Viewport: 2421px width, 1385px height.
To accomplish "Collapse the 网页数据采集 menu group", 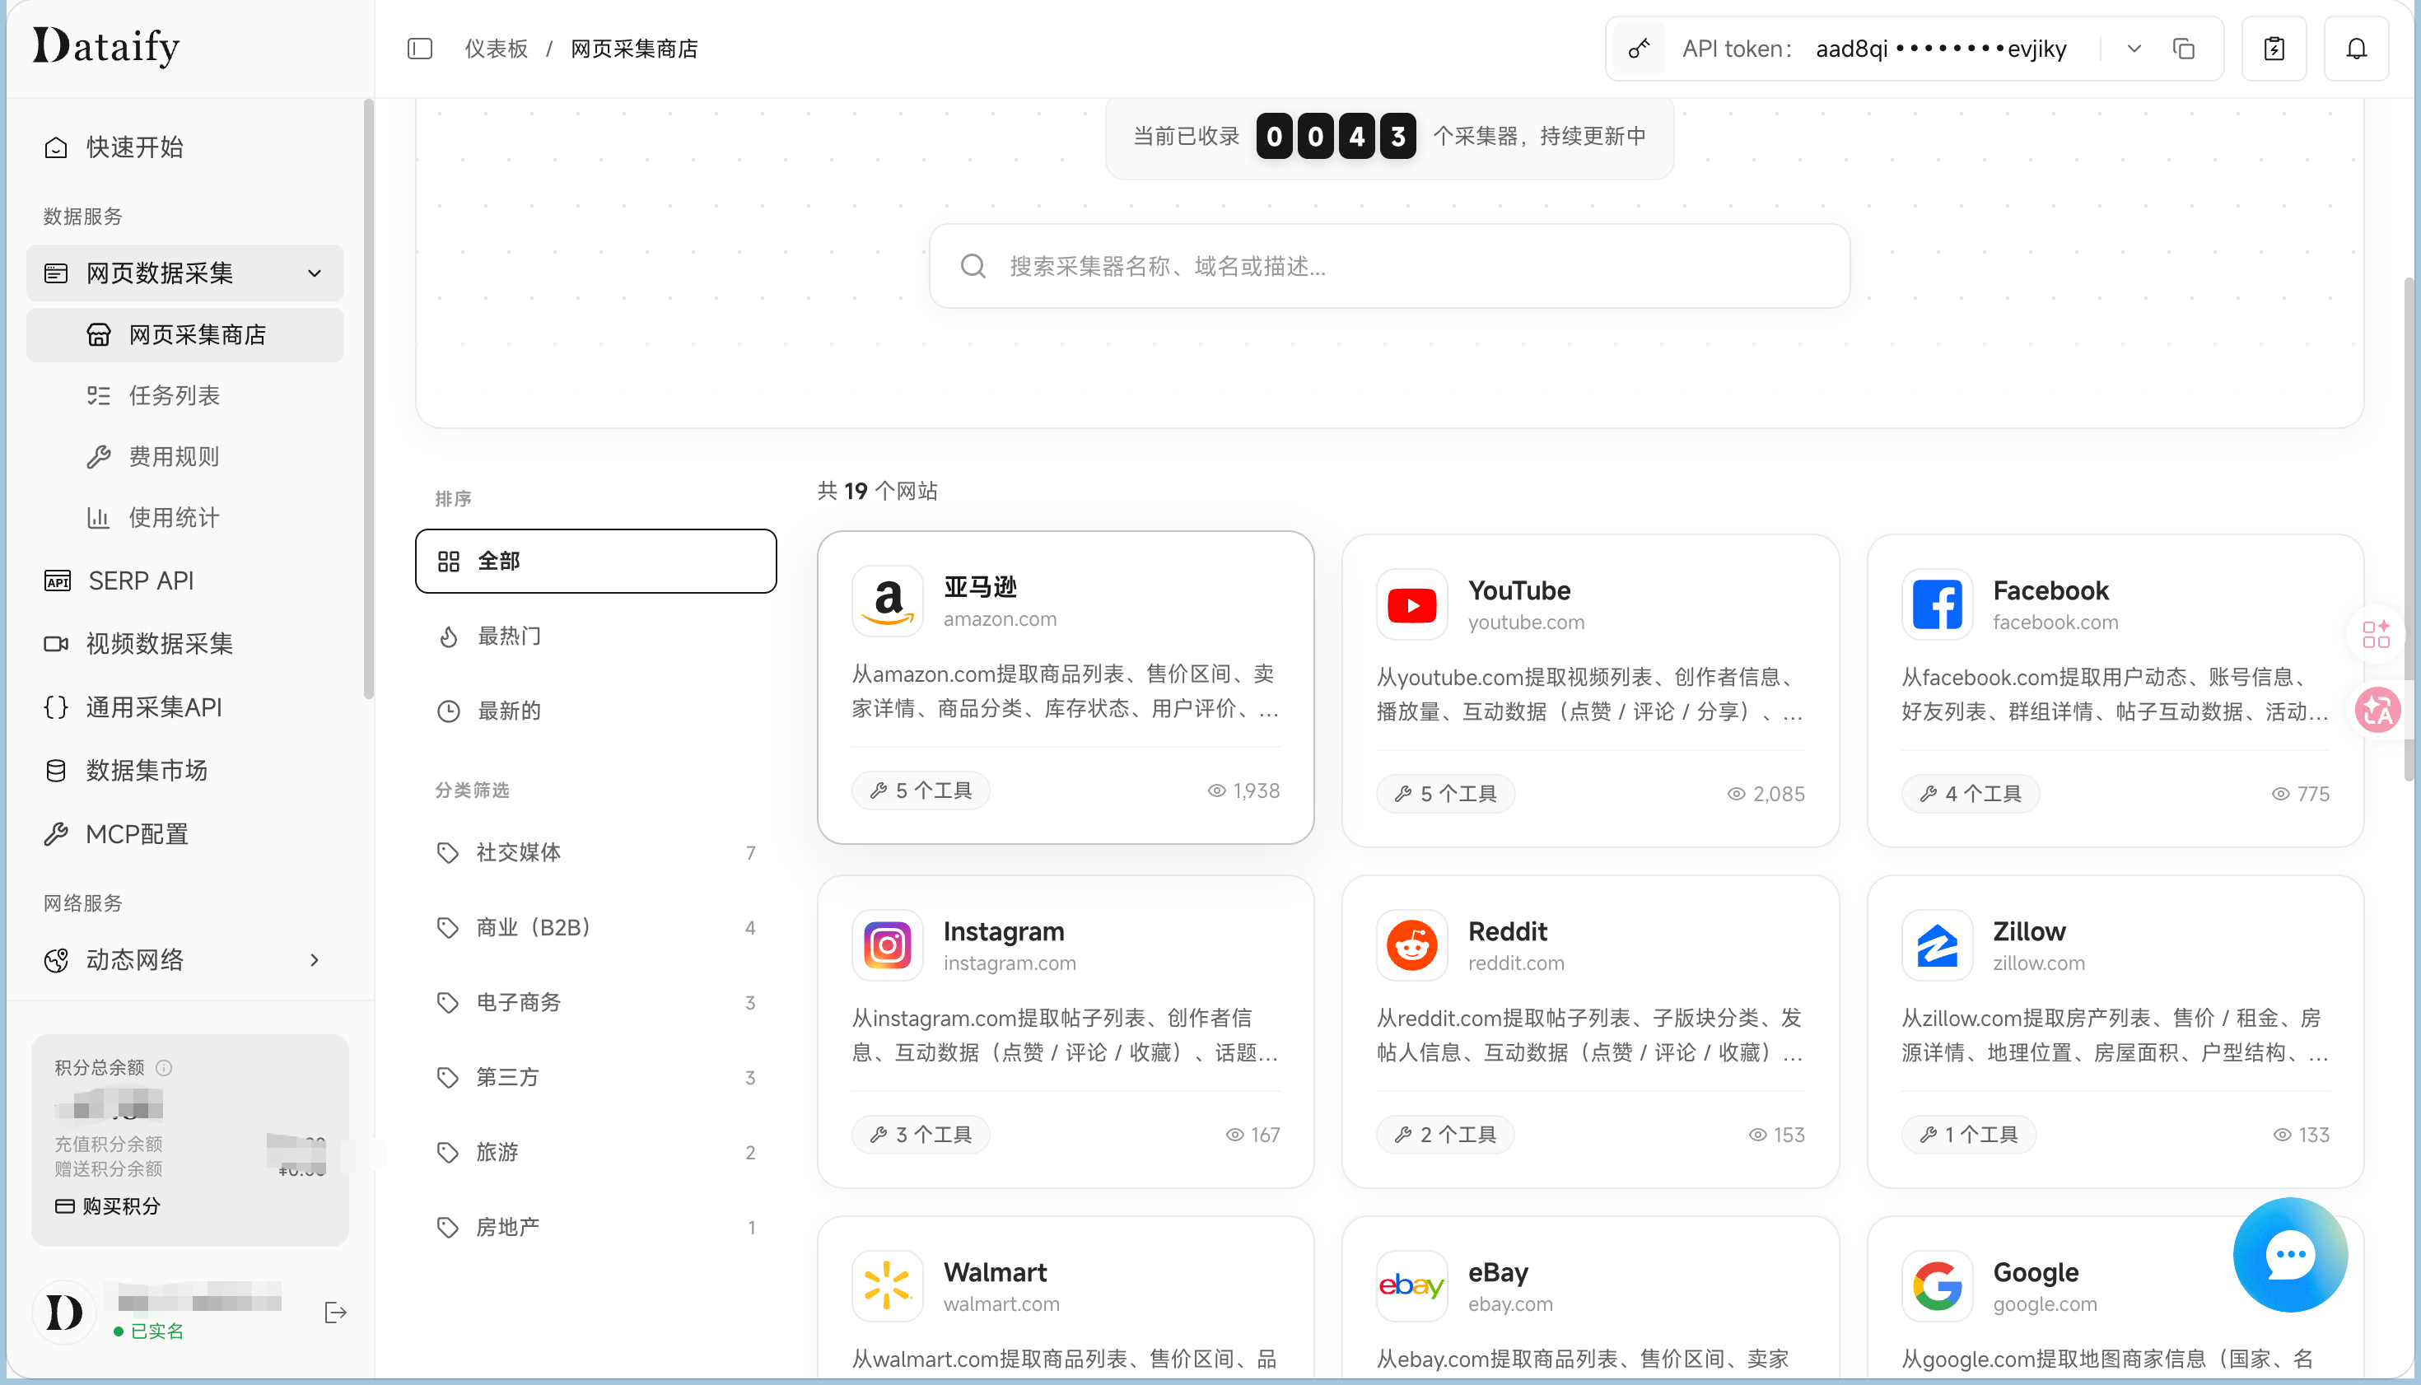I will [x=314, y=274].
